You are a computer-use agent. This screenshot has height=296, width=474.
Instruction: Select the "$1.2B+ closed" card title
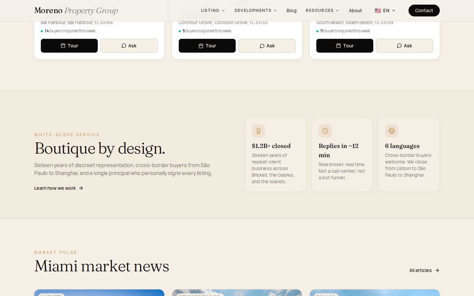271,146
